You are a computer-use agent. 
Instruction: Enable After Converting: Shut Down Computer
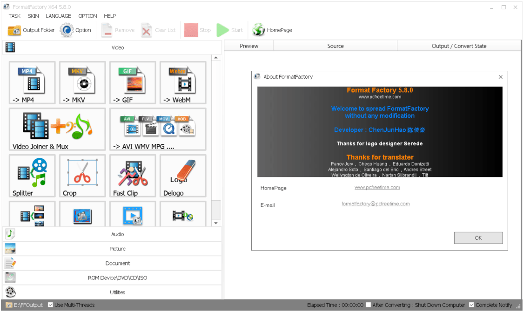coord(368,305)
